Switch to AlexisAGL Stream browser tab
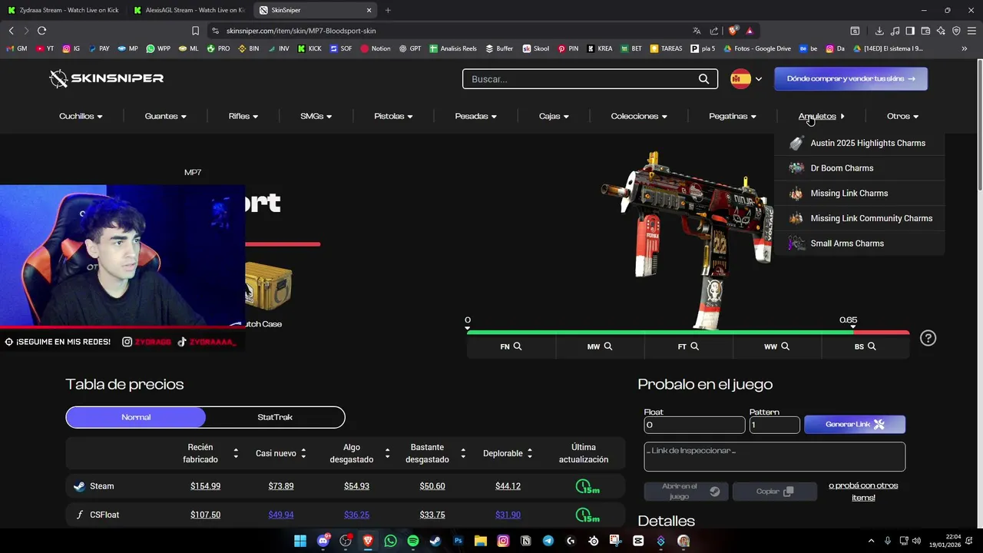This screenshot has height=553, width=983. pyautogui.click(x=189, y=10)
